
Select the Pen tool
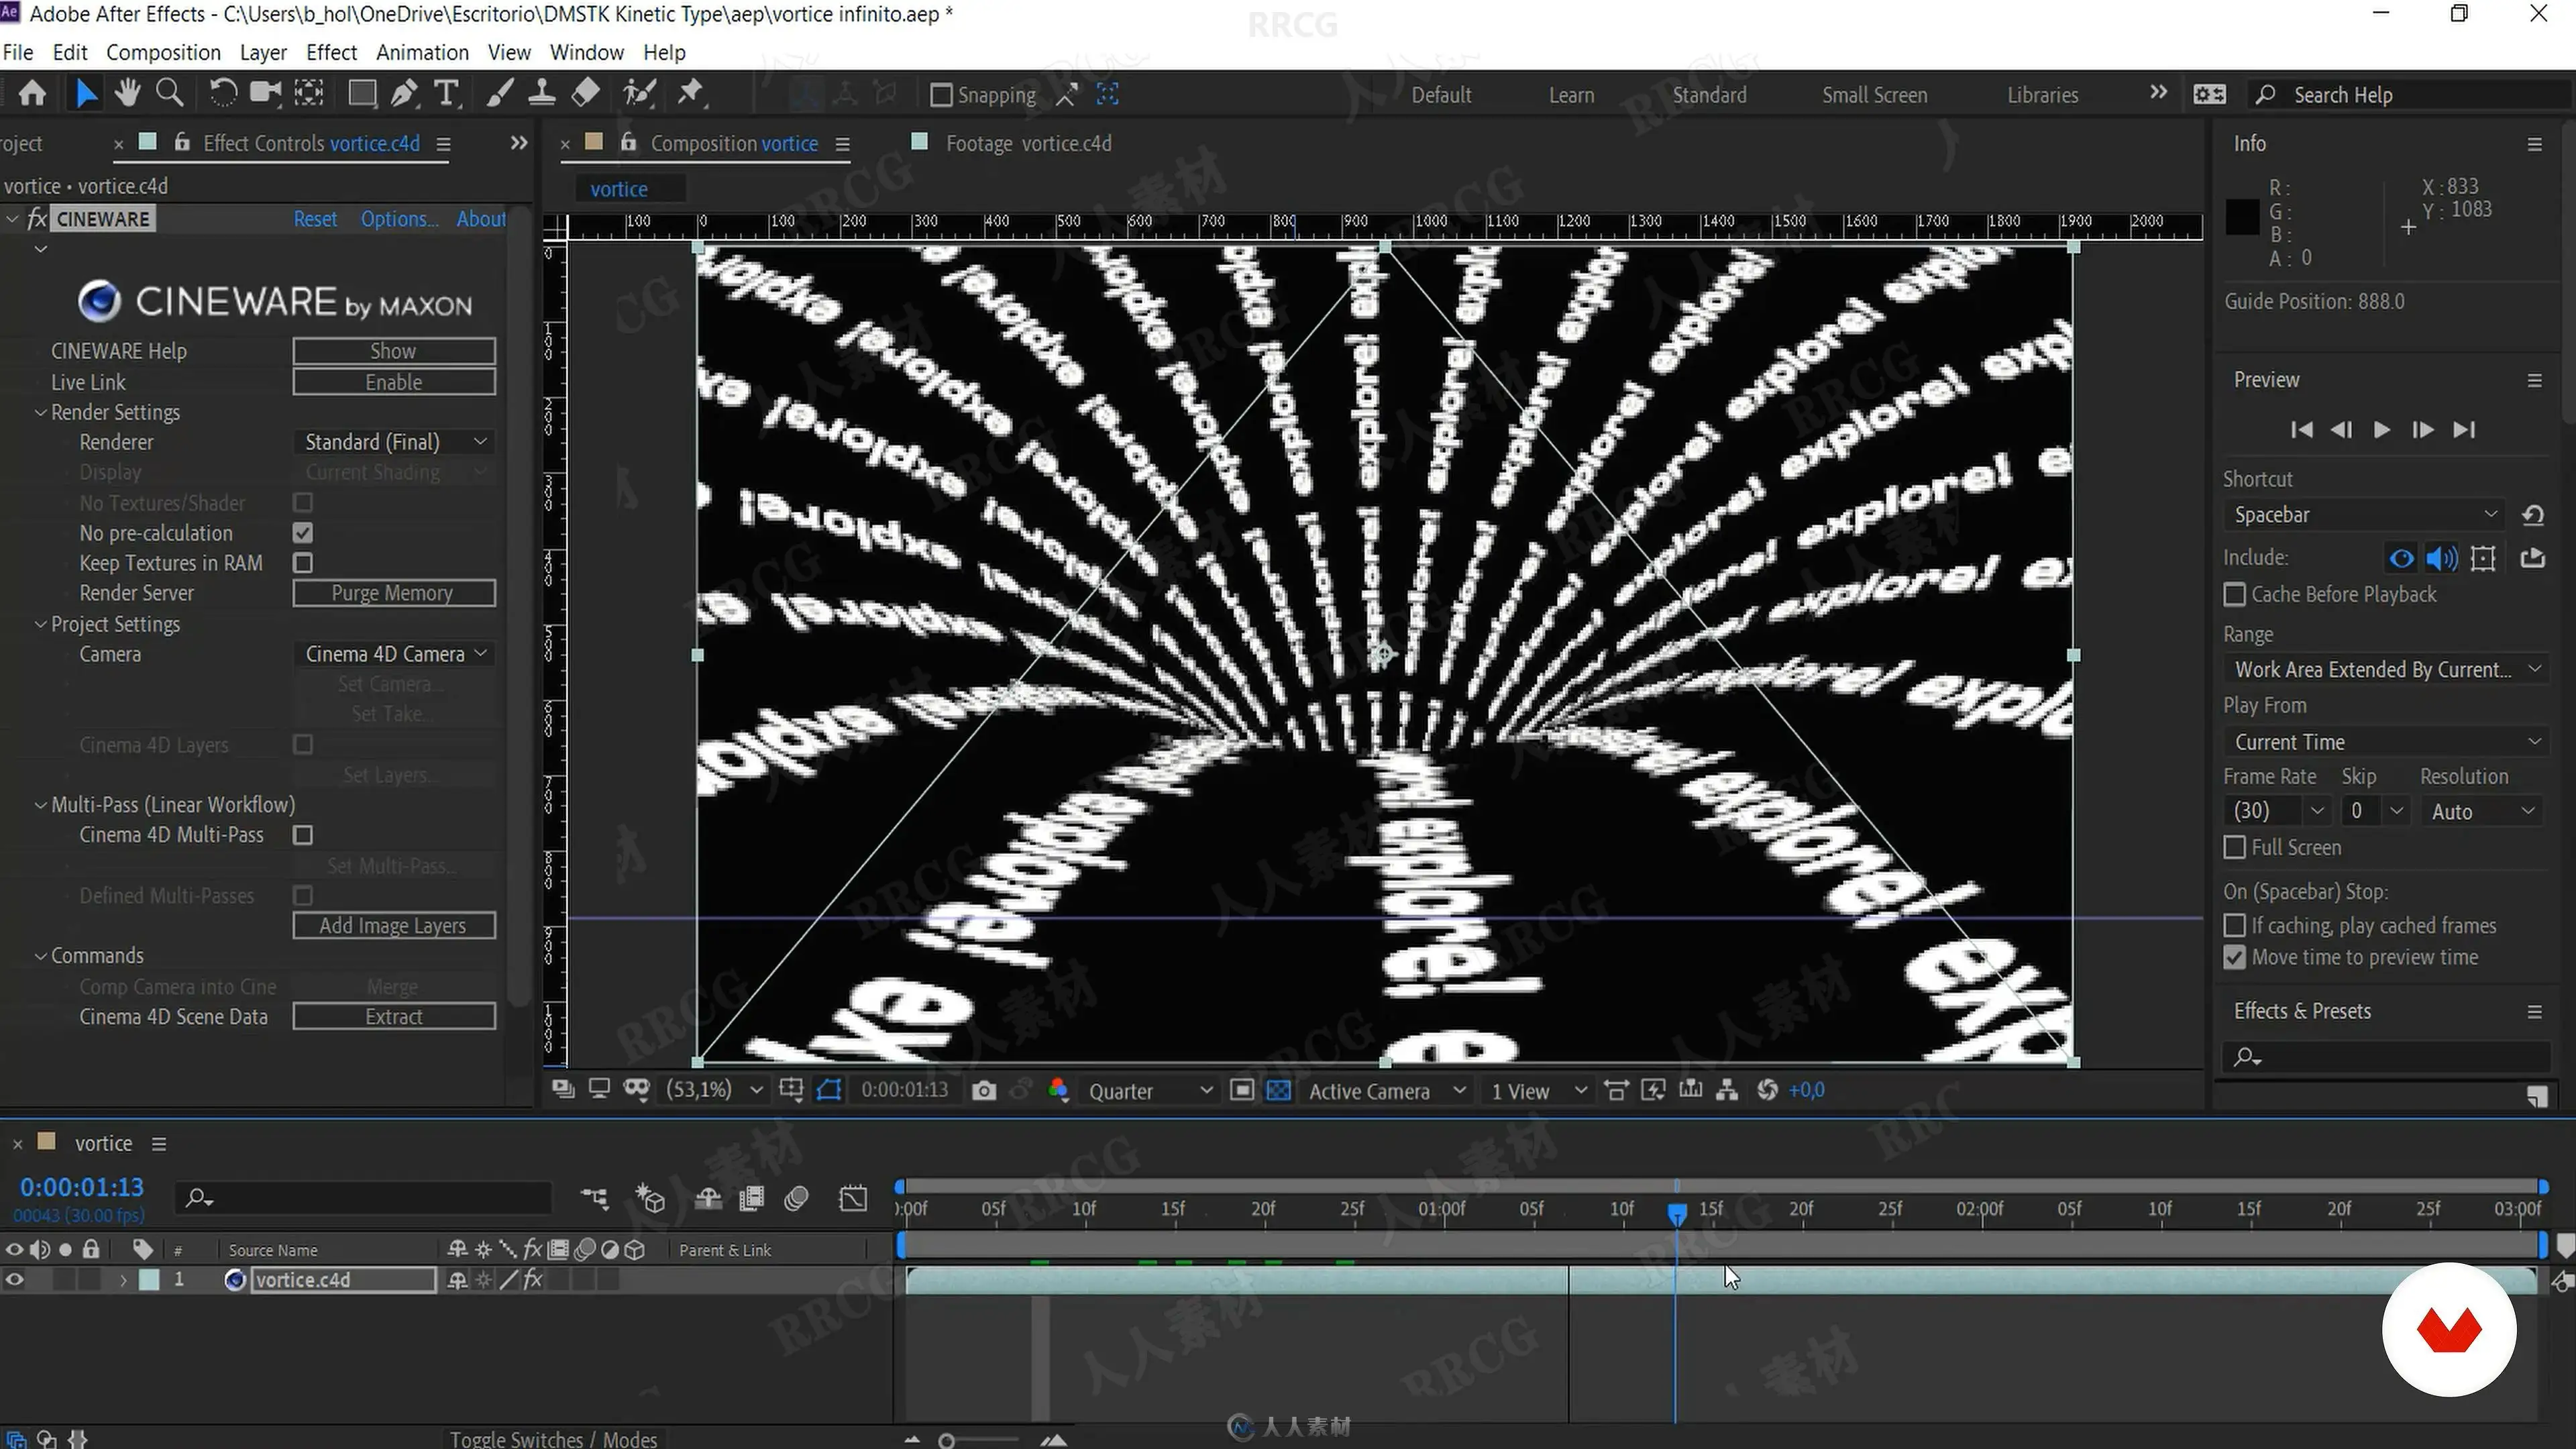[404, 94]
